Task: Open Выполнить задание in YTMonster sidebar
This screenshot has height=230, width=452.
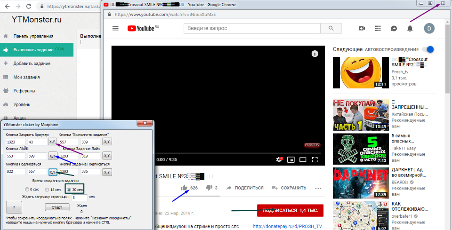Action: (37, 49)
